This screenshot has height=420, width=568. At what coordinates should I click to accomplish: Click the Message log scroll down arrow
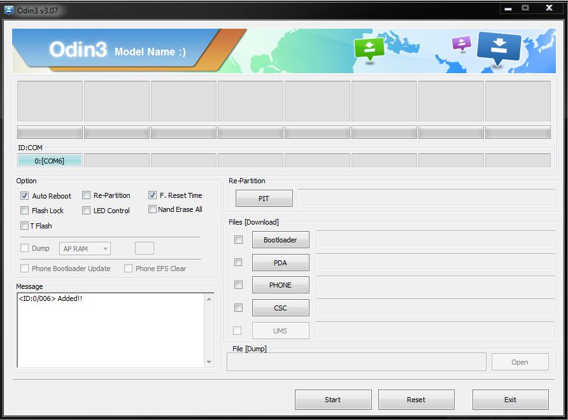(x=209, y=361)
